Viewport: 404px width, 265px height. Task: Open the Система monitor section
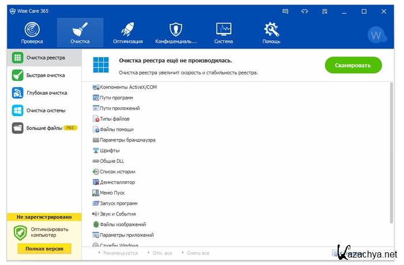click(223, 33)
